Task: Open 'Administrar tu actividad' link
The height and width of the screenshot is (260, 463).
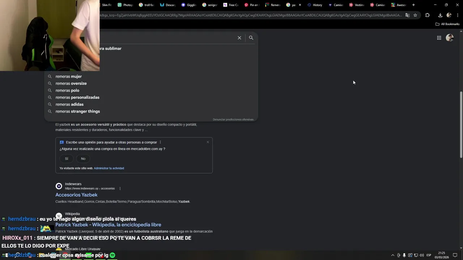Action: 109,168
